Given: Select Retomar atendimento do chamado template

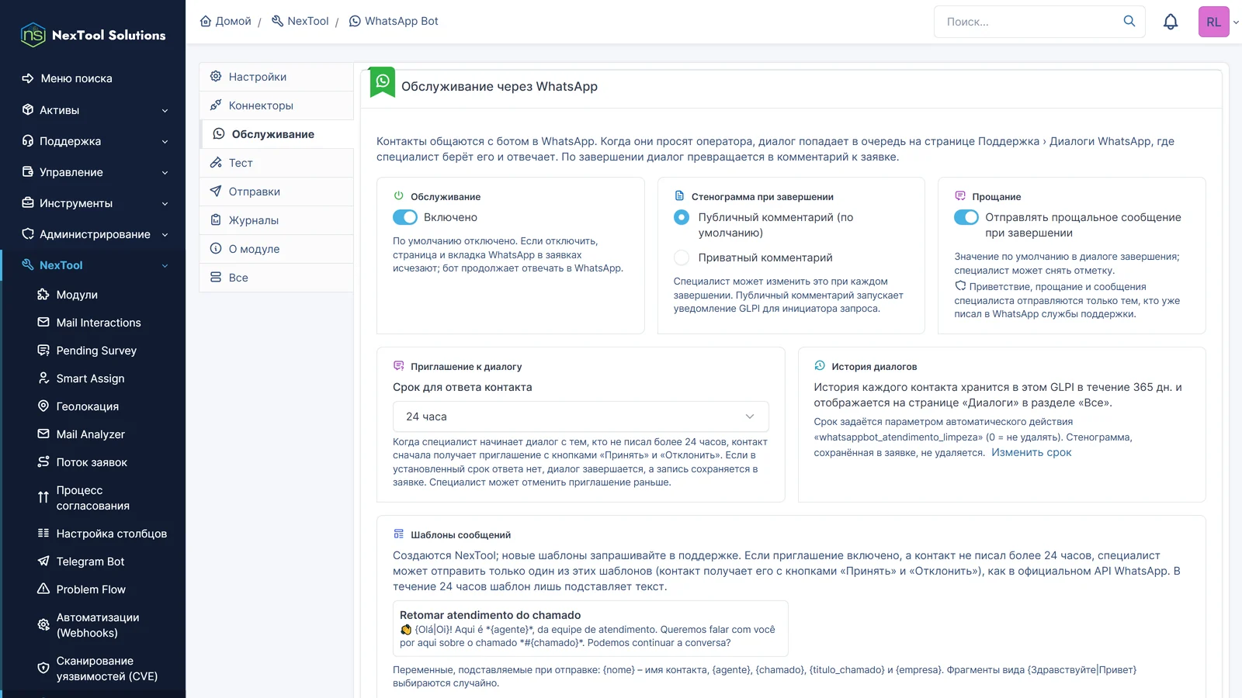Looking at the screenshot, I should click(590, 628).
